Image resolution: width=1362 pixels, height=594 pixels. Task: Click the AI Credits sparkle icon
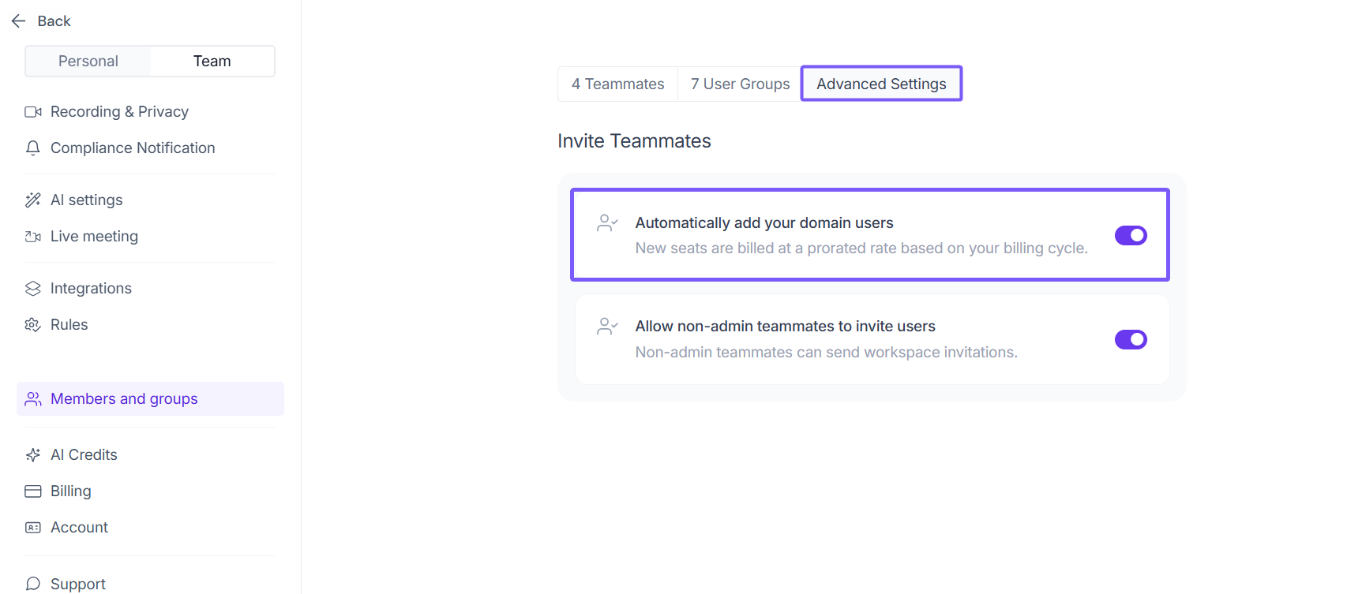[x=33, y=455]
